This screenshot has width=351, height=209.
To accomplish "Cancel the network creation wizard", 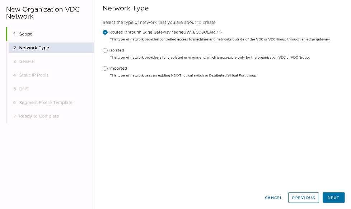I will point(273,198).
